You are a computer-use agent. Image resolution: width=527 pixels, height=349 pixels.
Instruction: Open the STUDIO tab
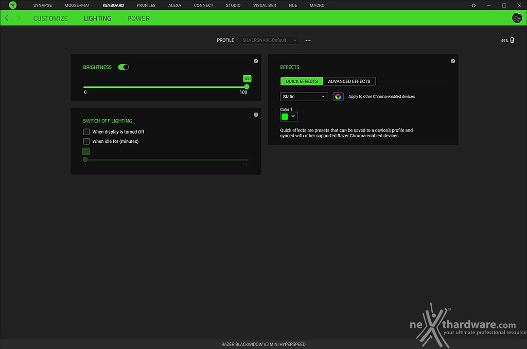point(233,5)
